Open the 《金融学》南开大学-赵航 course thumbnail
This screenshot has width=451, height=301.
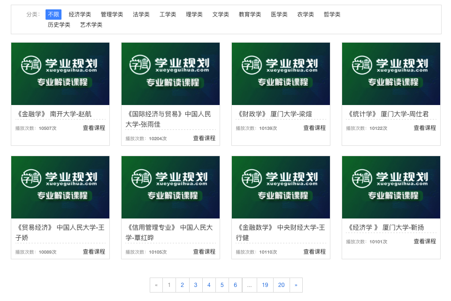click(x=60, y=74)
